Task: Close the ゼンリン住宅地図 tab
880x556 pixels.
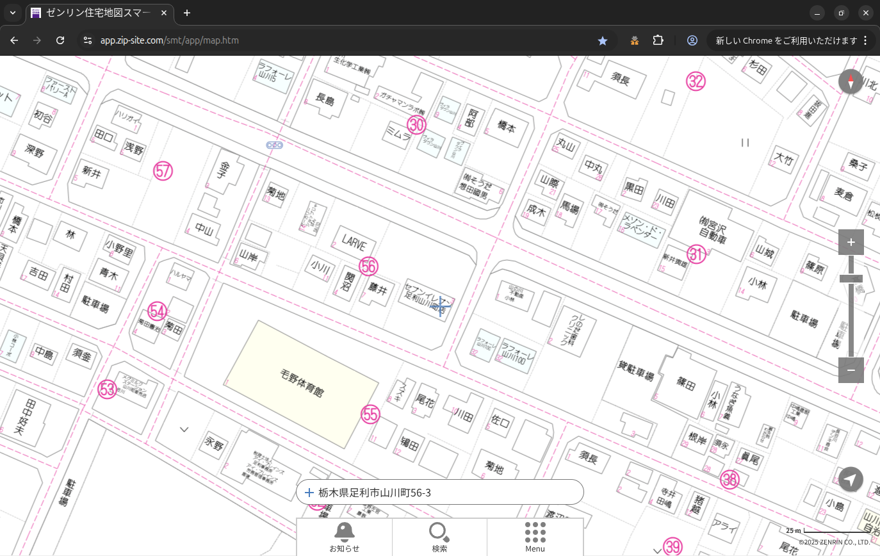Action: pos(165,13)
